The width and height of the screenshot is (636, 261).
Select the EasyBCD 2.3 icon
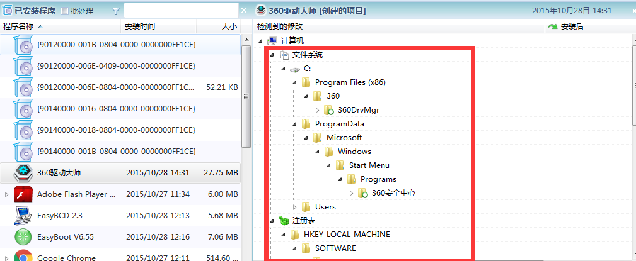[x=24, y=216]
